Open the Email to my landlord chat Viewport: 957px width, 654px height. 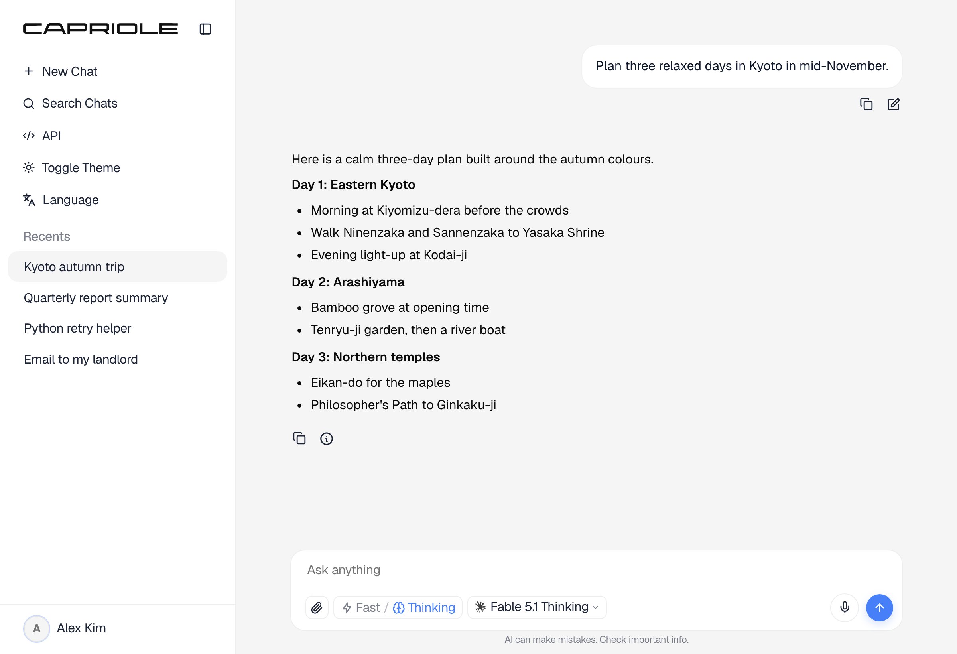pos(117,359)
